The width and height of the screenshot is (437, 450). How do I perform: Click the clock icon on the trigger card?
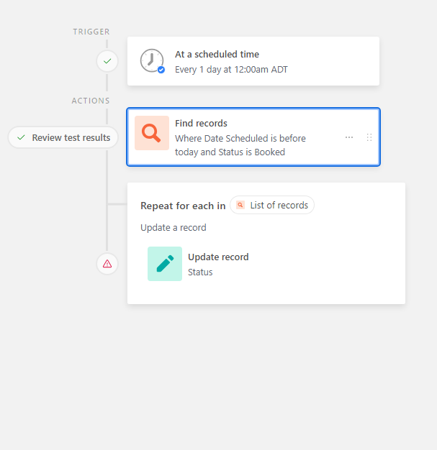151,60
